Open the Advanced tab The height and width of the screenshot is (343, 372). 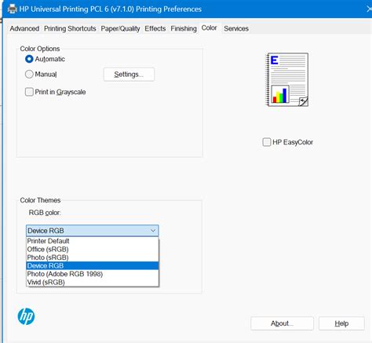coord(24,28)
